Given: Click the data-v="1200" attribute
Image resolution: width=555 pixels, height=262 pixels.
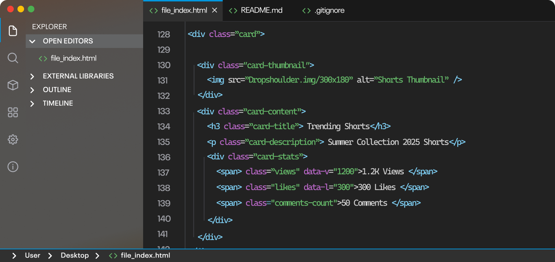Looking at the screenshot, I should (331, 171).
